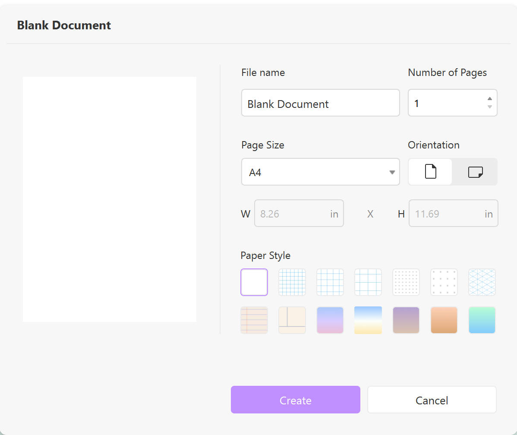
Task: Switch orientation to portrait
Action: point(430,172)
